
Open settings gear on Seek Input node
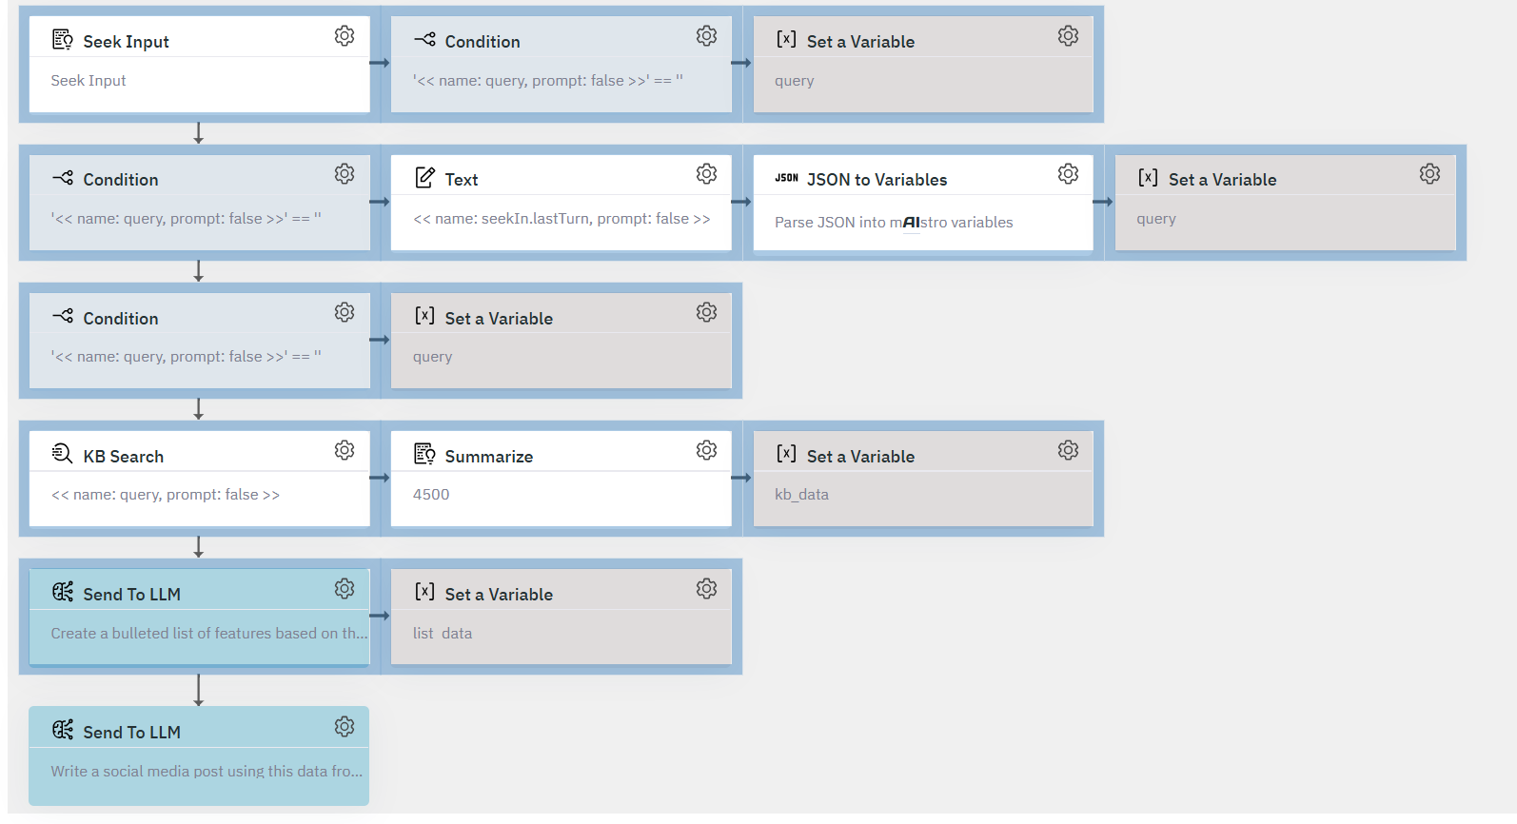pos(345,36)
